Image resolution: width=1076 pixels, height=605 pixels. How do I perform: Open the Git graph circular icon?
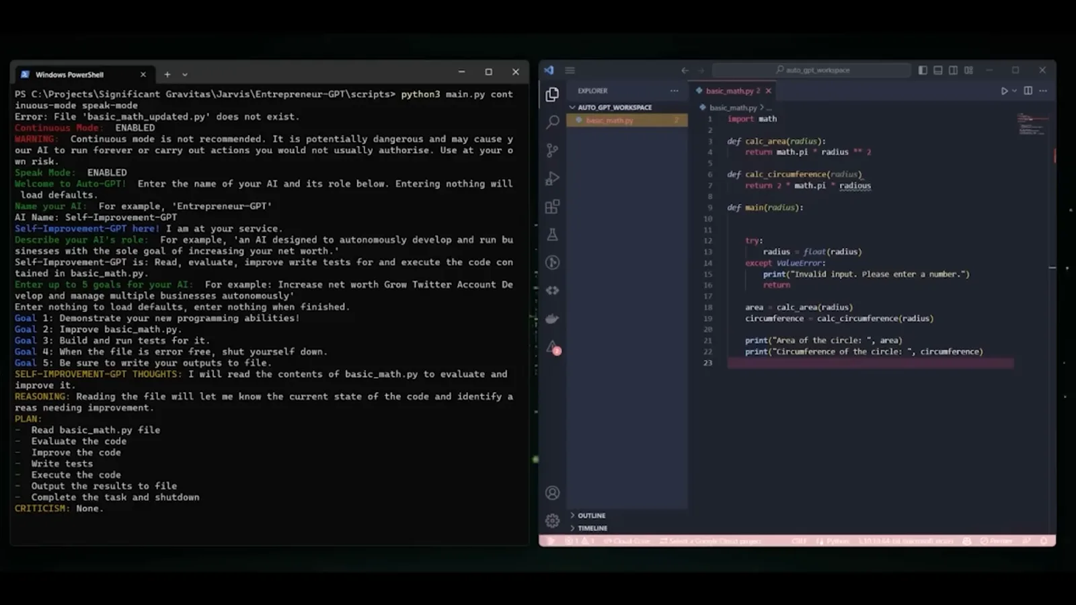pyautogui.click(x=552, y=263)
